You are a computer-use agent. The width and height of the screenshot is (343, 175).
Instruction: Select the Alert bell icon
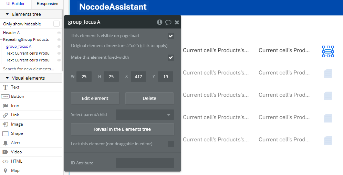pyautogui.click(x=5, y=143)
